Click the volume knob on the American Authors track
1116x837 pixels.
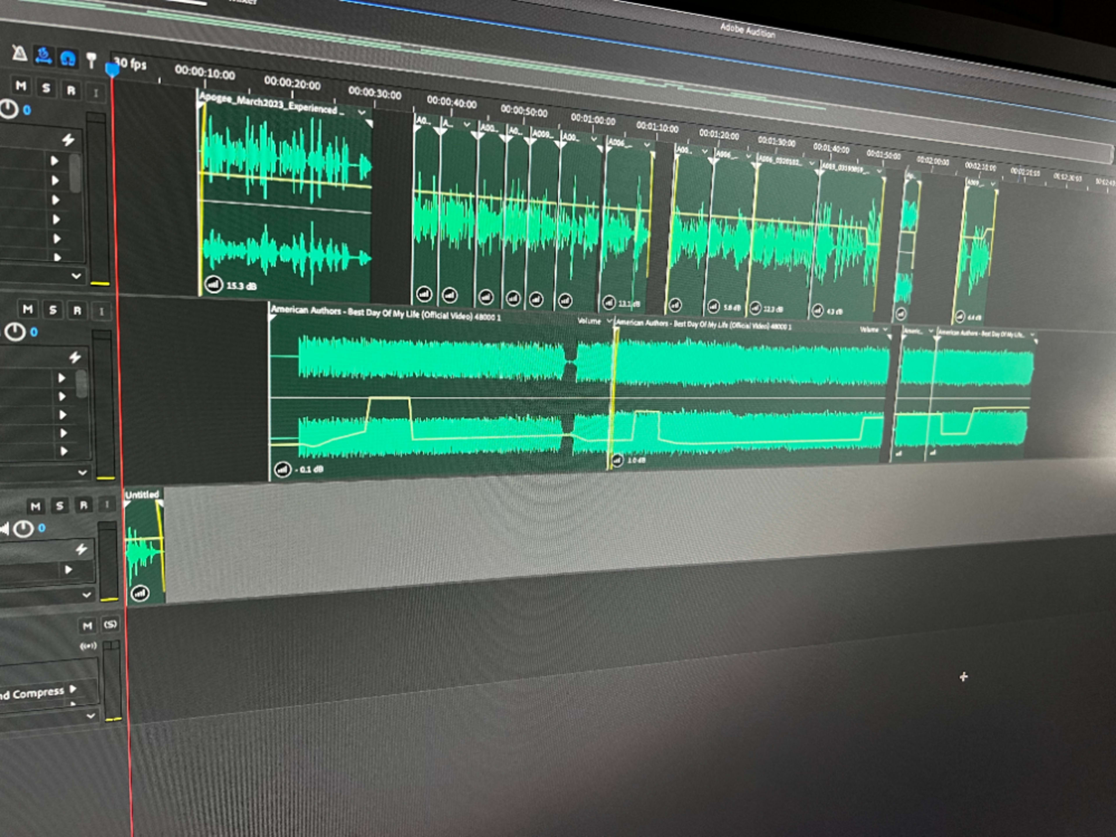click(15, 332)
